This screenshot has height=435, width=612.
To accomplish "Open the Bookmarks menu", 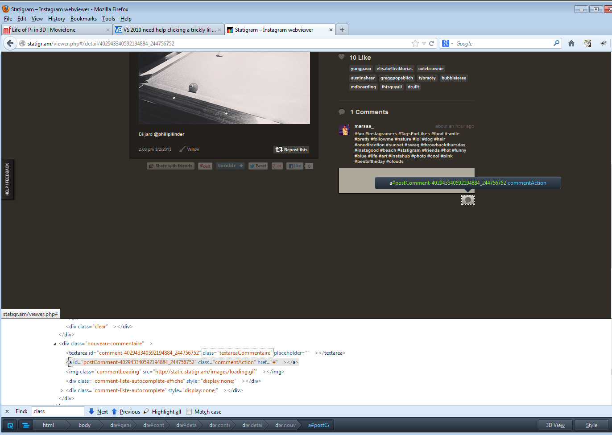I will [83, 19].
